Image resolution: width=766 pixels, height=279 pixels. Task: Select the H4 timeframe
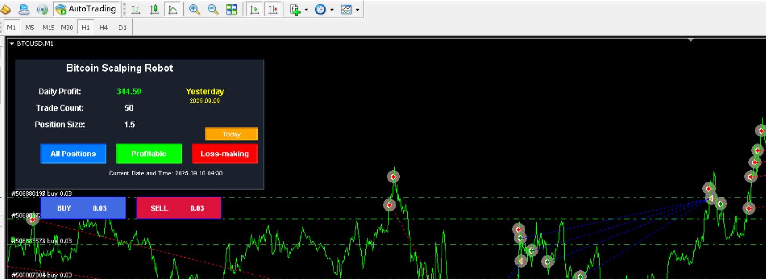click(104, 27)
